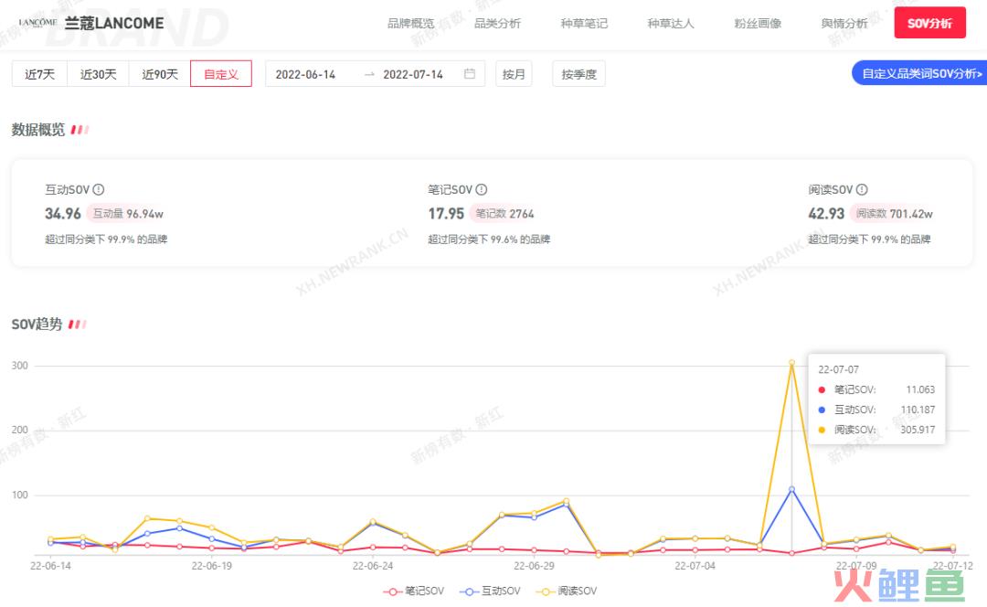Select the 近7天 time range

click(x=39, y=74)
